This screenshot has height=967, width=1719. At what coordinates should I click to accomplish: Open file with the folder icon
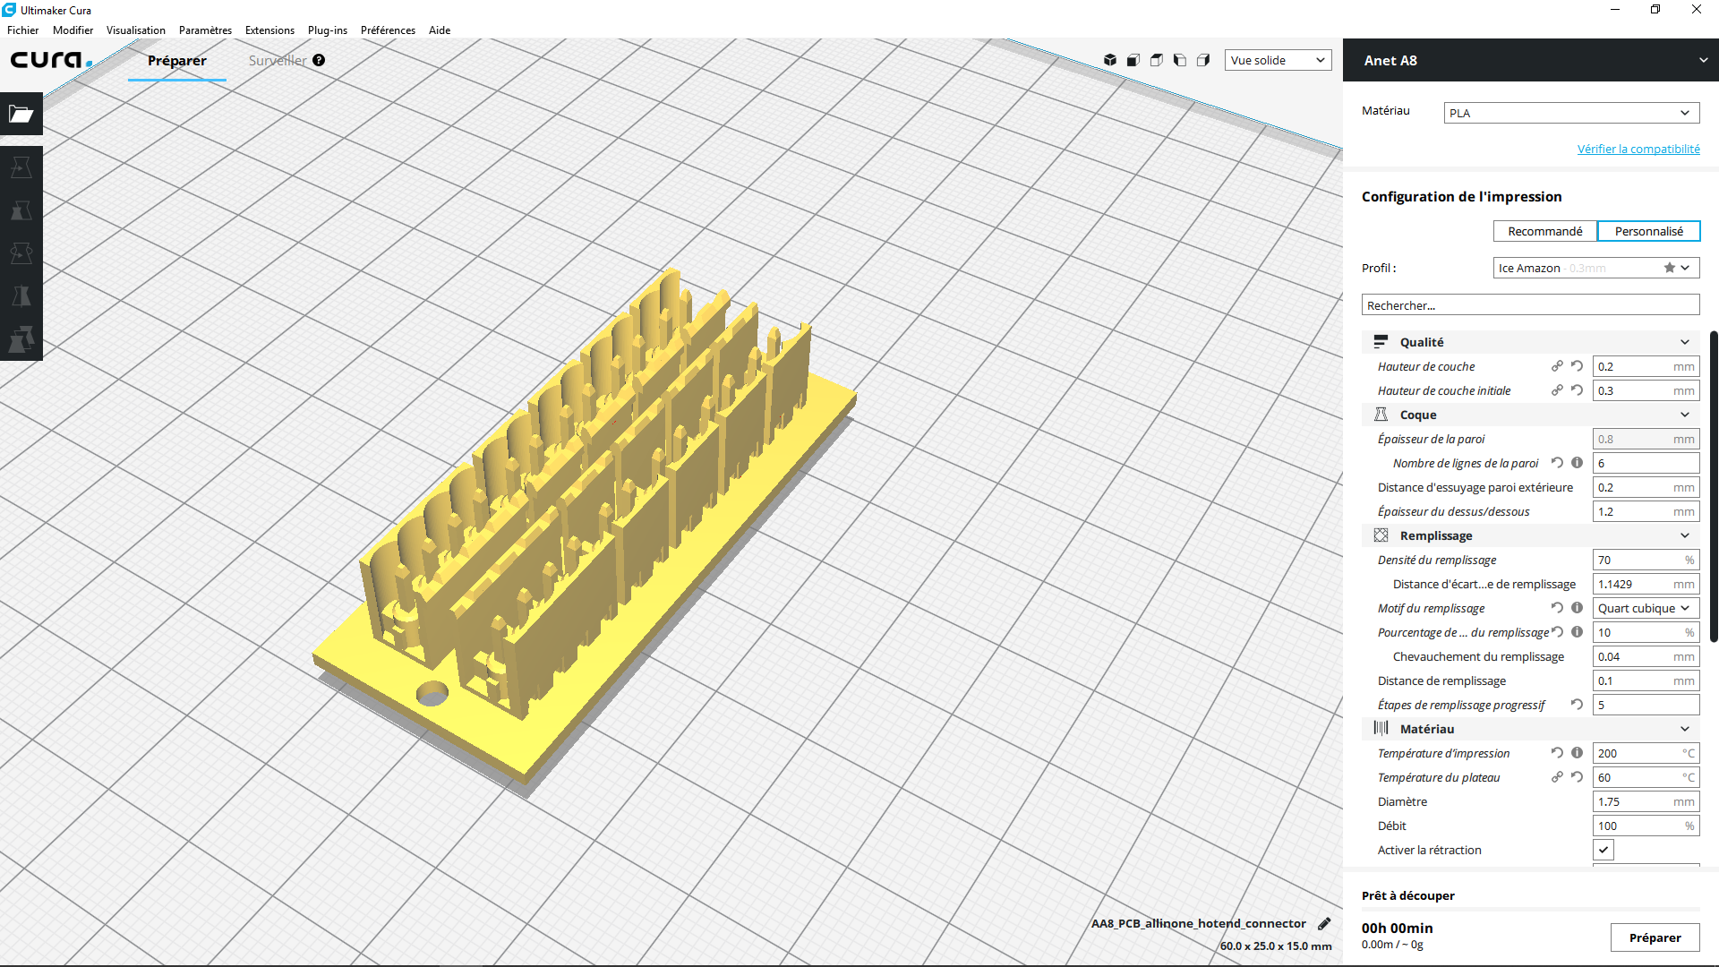21,114
